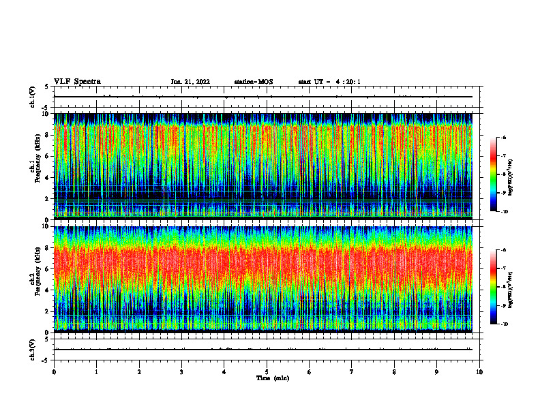Select the date text "Jan. 21, 2022"
Screen dimensions: 540x417
pyautogui.click(x=190, y=82)
